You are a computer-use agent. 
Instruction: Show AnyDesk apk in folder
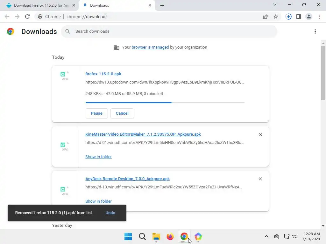click(99, 201)
